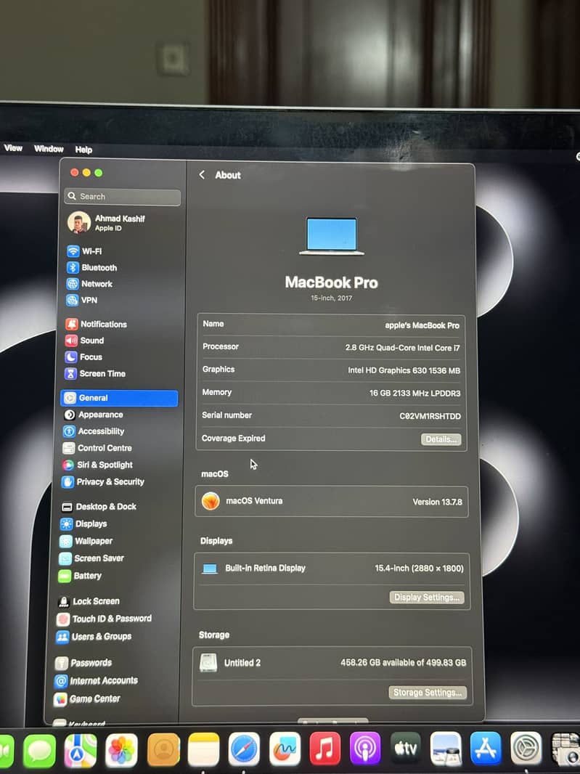Open Touch ID & Password settings
The height and width of the screenshot is (774, 580).
click(104, 619)
